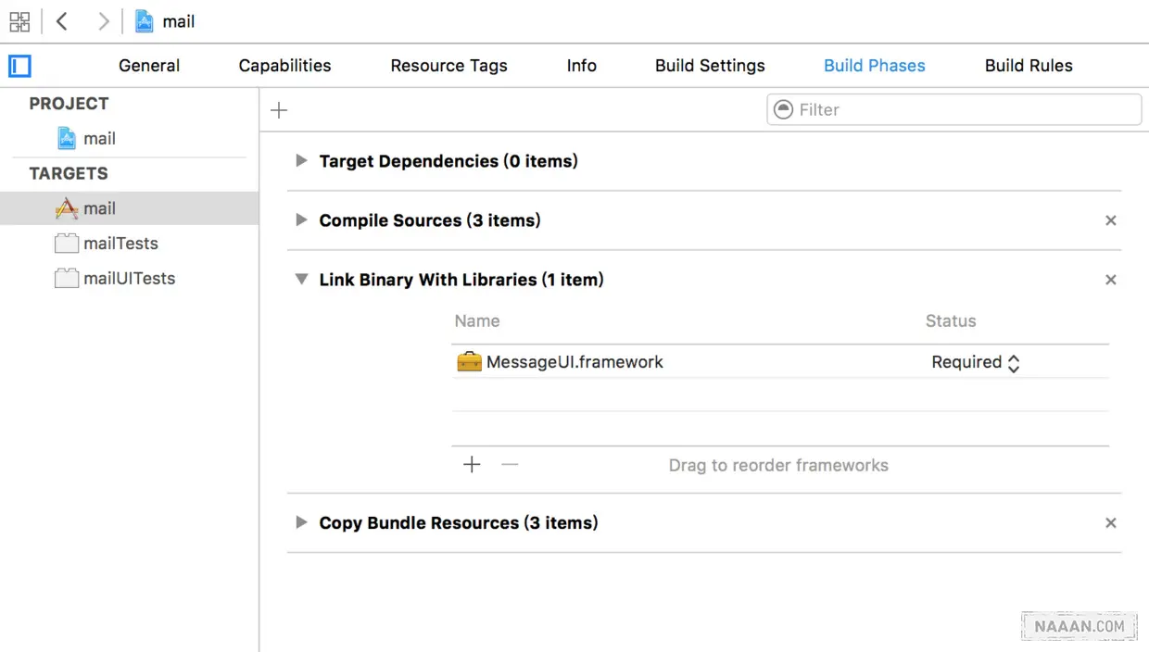Select the mailUITests target
The width and height of the screenshot is (1149, 652).
(129, 279)
